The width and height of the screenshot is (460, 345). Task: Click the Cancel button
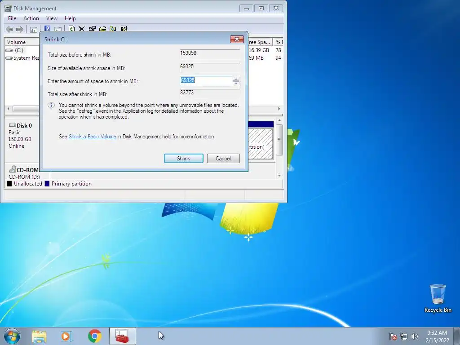(x=223, y=159)
